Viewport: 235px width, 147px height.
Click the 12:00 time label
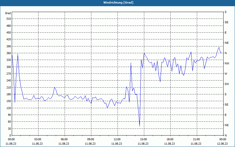click(117, 139)
